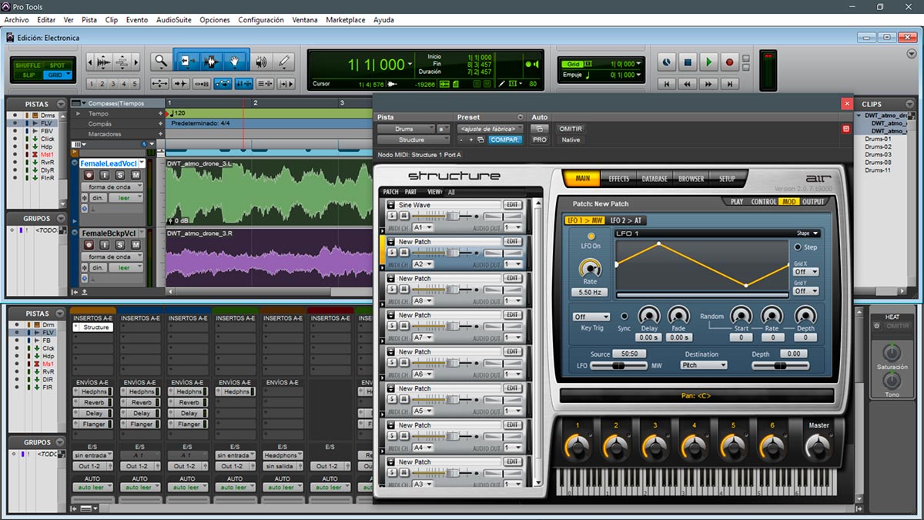Open the Marketplace menu
Viewport: 924px width, 520px height.
[x=345, y=20]
